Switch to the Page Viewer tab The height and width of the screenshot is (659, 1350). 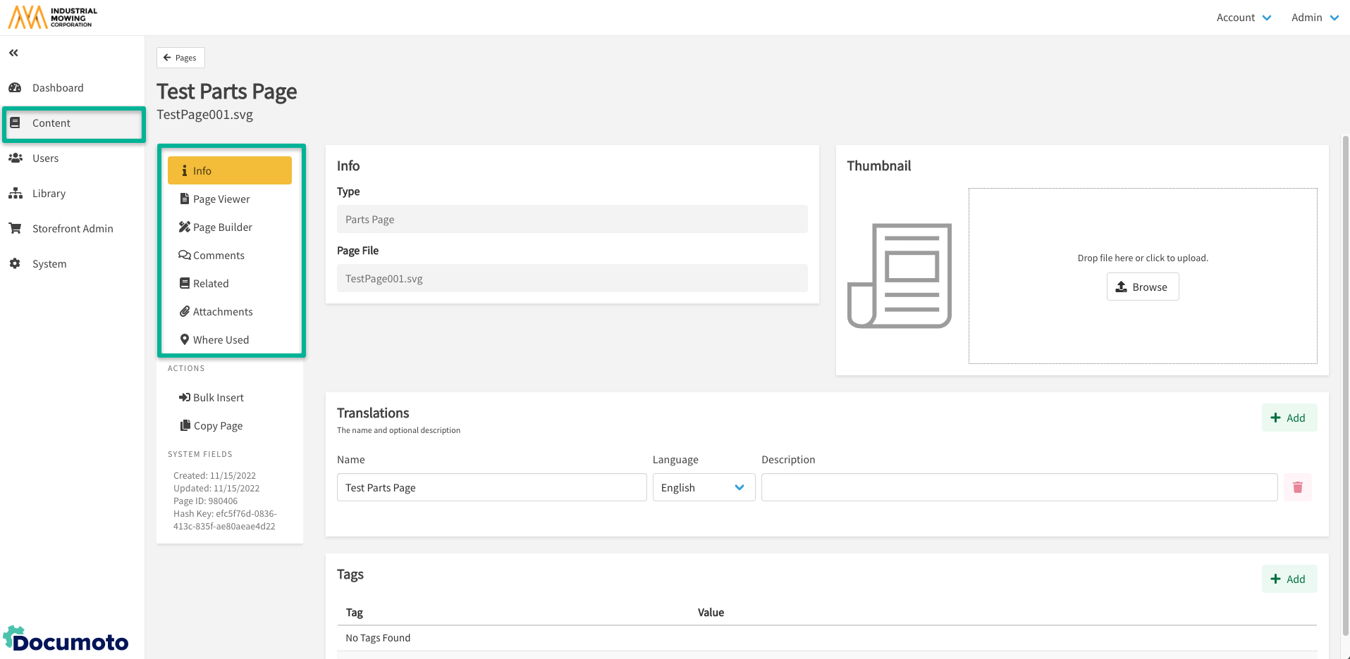click(221, 199)
